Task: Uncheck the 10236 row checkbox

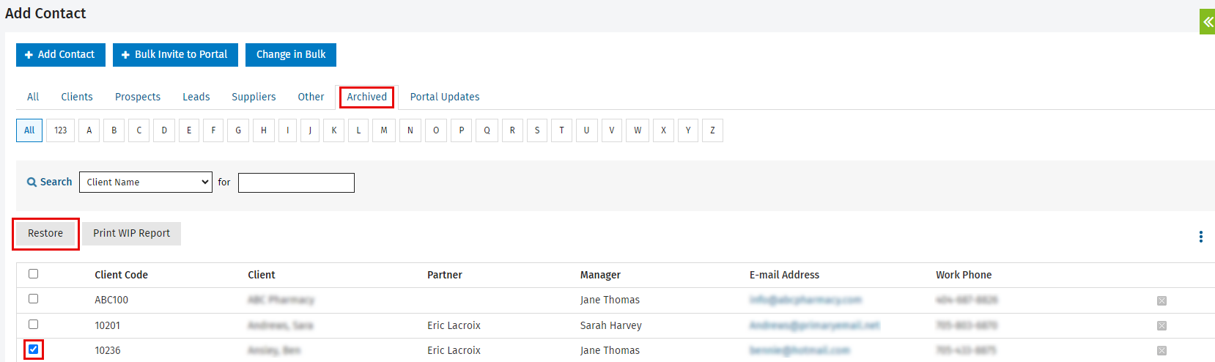Action: [x=33, y=349]
